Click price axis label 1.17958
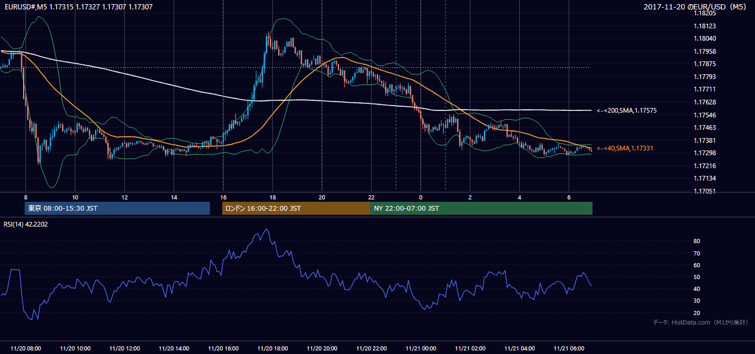This screenshot has height=354, width=755. [x=704, y=51]
